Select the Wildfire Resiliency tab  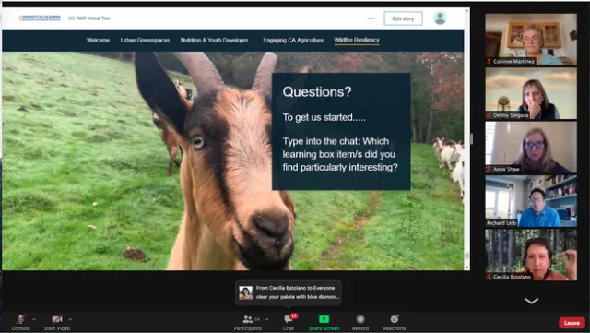357,40
